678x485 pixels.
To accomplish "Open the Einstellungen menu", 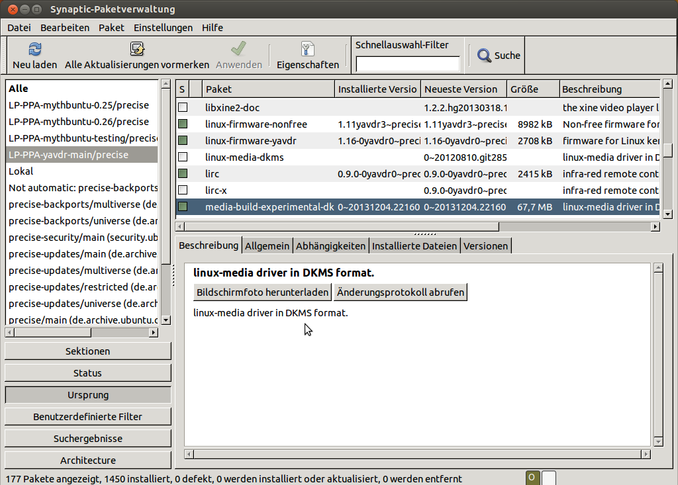I will [163, 28].
